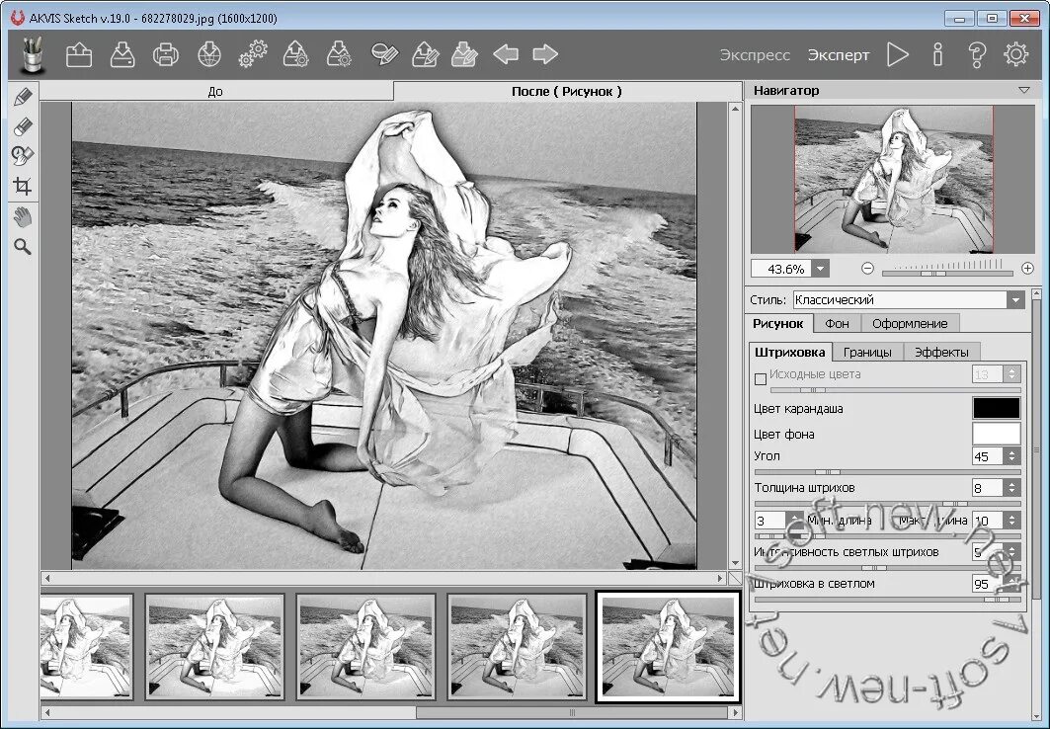Open the Оформление settings tab
This screenshot has height=729, width=1050.
910,323
